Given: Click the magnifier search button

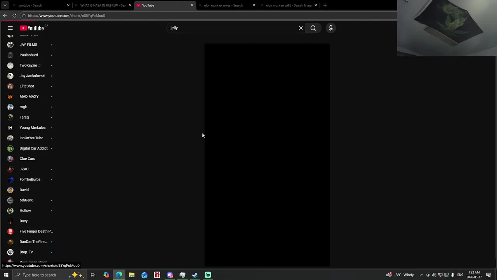Looking at the screenshot, I should 313,28.
